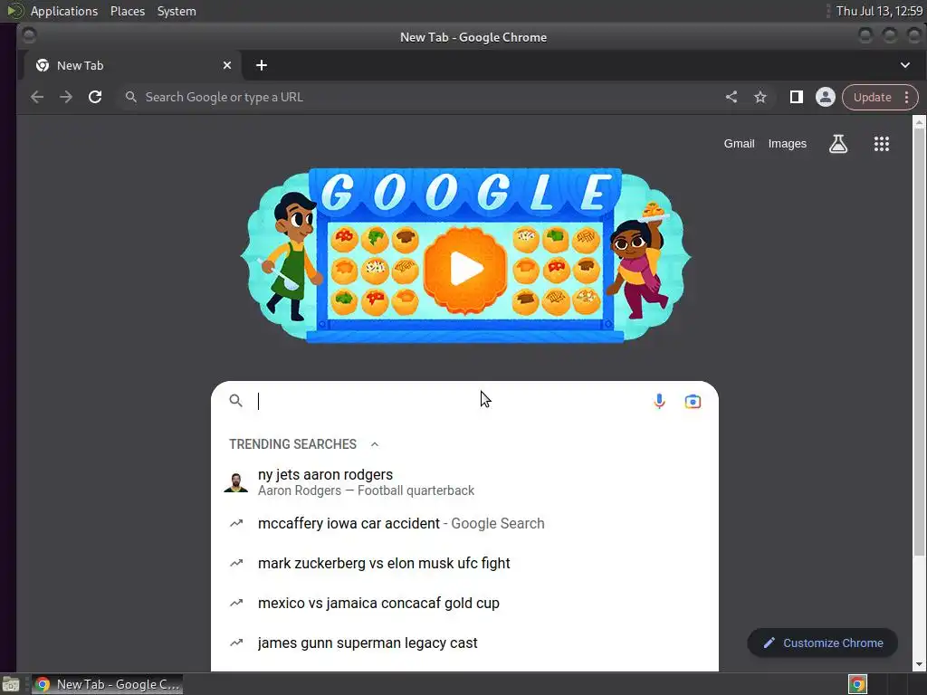The image size is (927, 695).
Task: Click the top panel Applications logo icon
Action: click(x=14, y=11)
